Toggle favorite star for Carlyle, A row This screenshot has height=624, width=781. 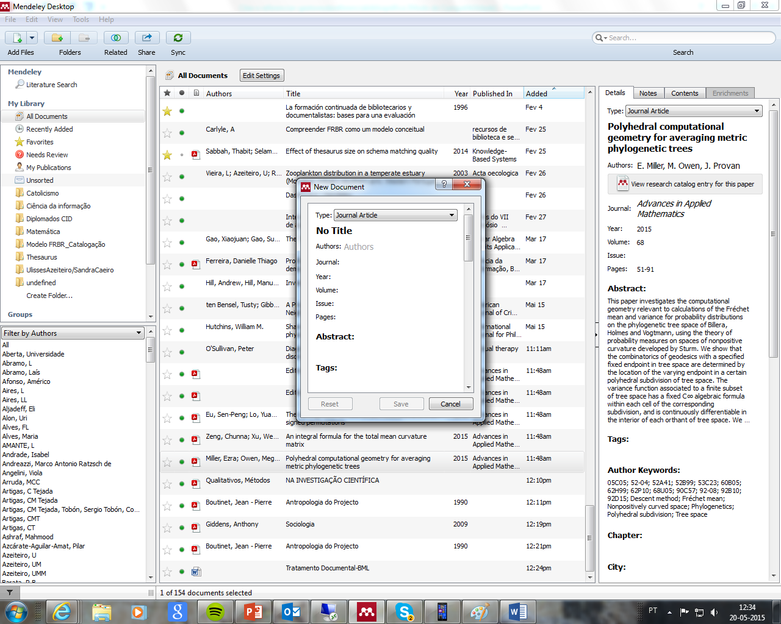[x=167, y=133]
